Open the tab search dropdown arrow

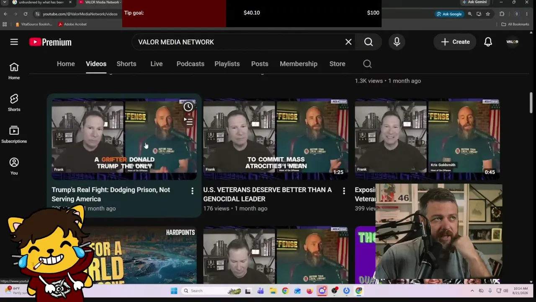[5, 3]
